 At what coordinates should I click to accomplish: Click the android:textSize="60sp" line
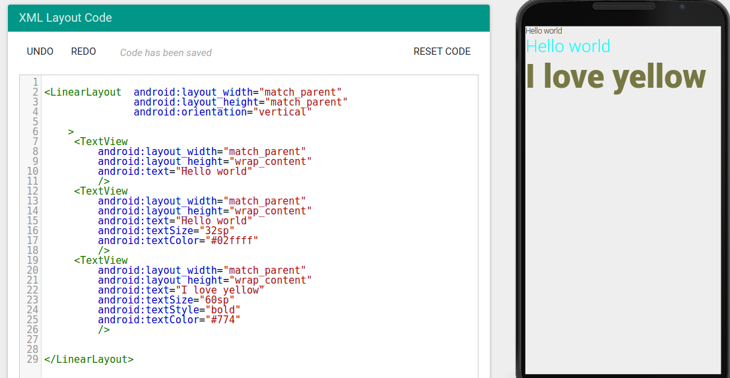(166, 299)
